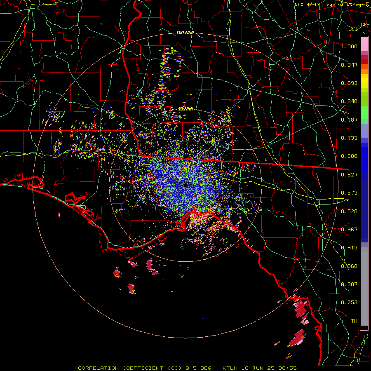Click the DCC label above the color scale
The height and width of the screenshot is (371, 371).
click(x=362, y=25)
